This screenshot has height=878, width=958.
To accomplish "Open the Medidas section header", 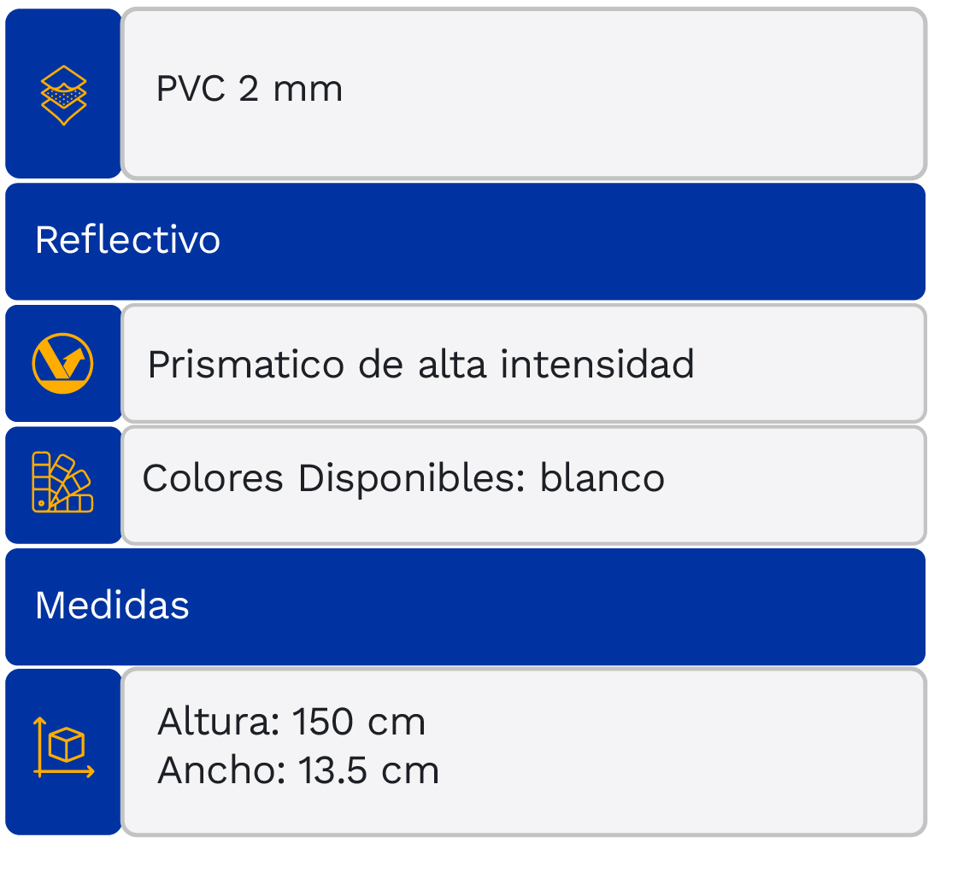I will pos(112,606).
